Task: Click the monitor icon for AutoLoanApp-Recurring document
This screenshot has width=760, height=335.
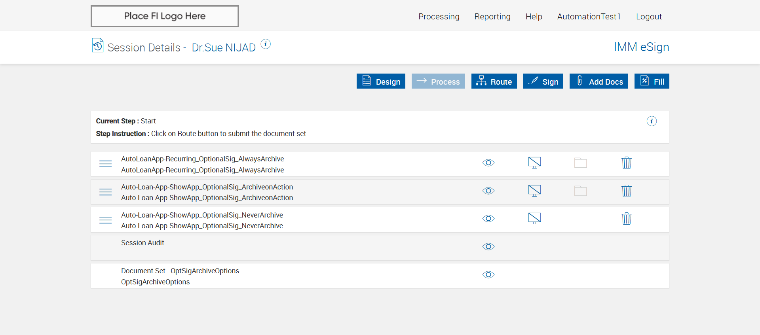Action: point(534,163)
